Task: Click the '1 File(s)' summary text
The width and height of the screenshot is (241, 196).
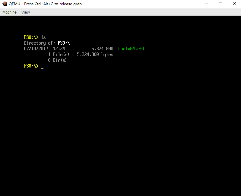Action: click(x=59, y=54)
